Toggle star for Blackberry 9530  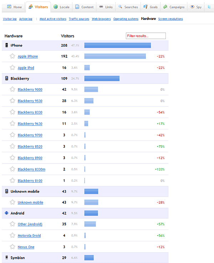click(12, 101)
